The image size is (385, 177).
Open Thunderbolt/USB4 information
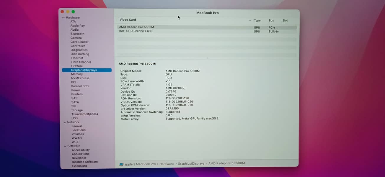[84, 114]
